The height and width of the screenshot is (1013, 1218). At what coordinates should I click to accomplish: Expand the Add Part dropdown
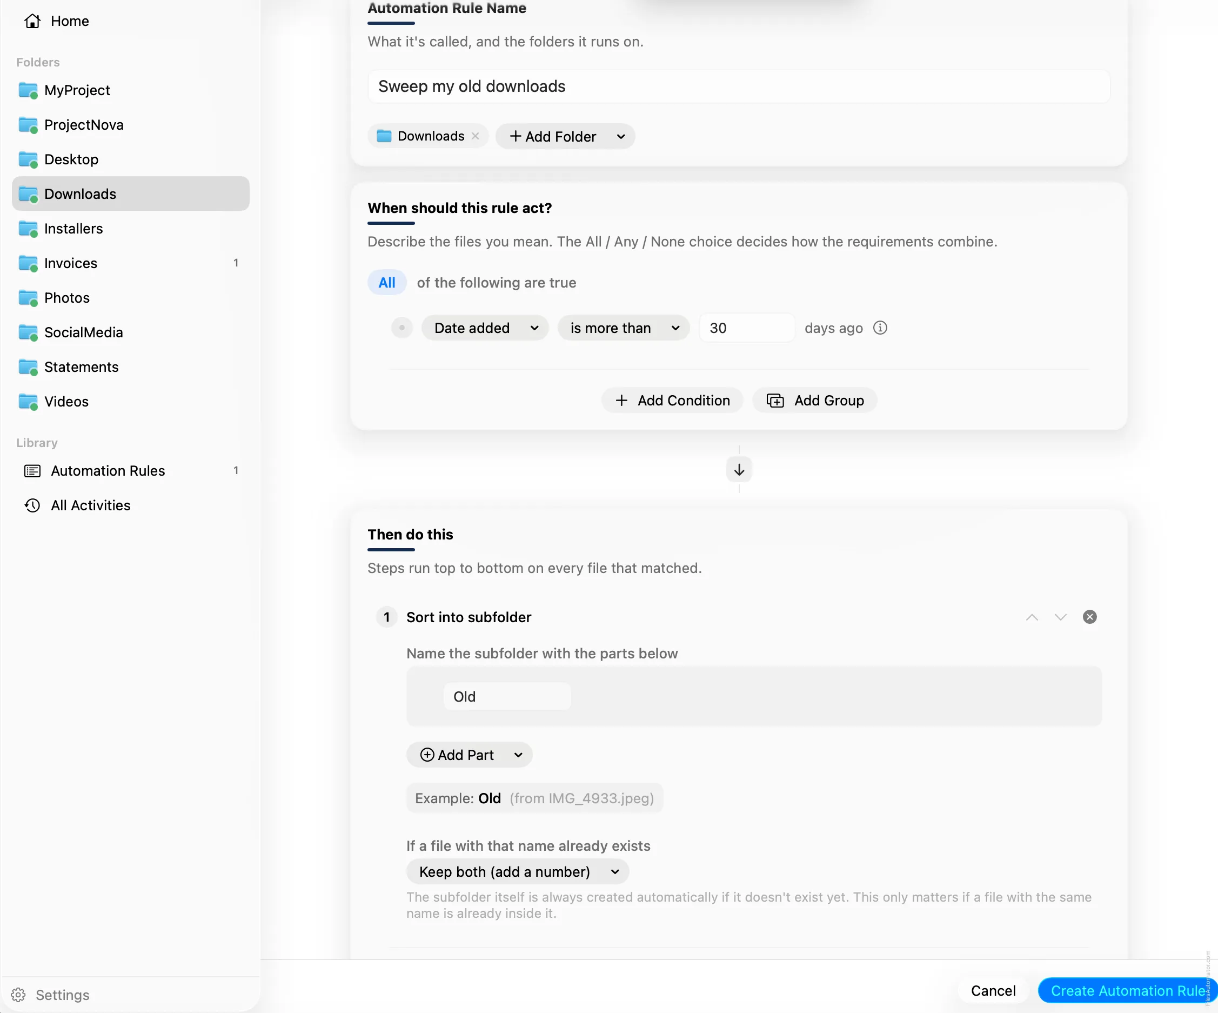click(469, 755)
